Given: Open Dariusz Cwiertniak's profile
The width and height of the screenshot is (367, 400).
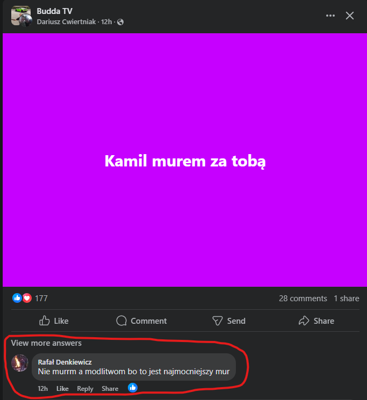Looking at the screenshot, I should tap(67, 22).
